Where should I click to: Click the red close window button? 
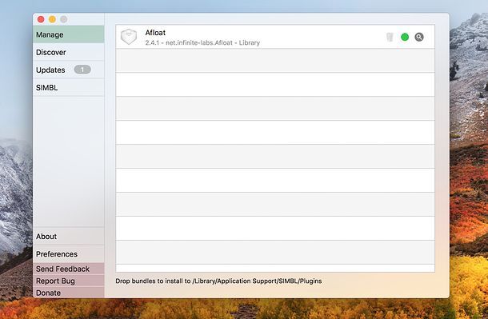click(41, 19)
